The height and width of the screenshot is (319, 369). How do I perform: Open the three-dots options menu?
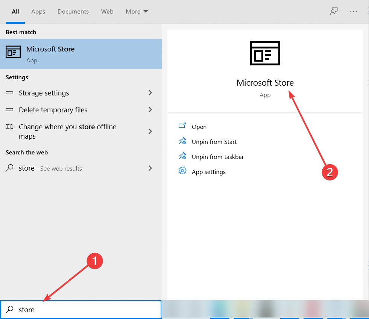tap(353, 11)
